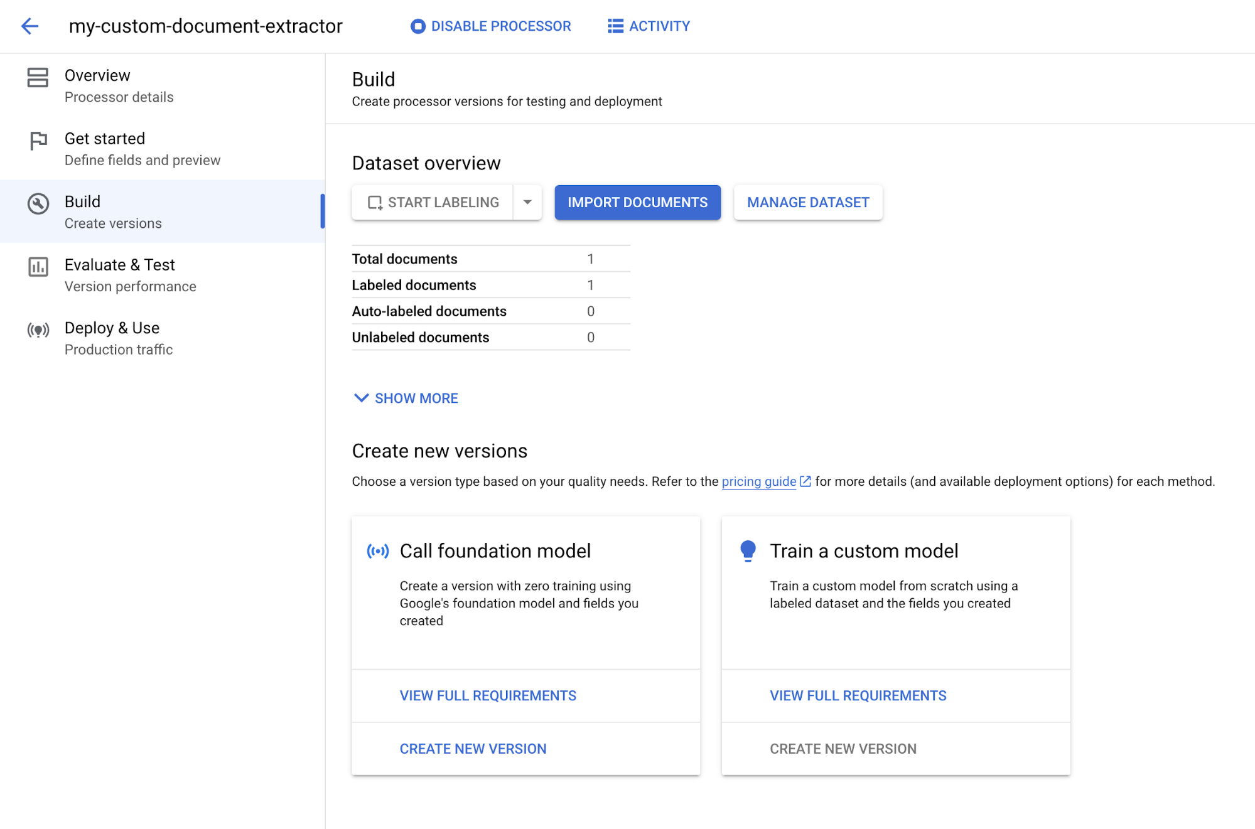Click the Deploy & Use broadcast icon
This screenshot has height=829, width=1255.
38,330
